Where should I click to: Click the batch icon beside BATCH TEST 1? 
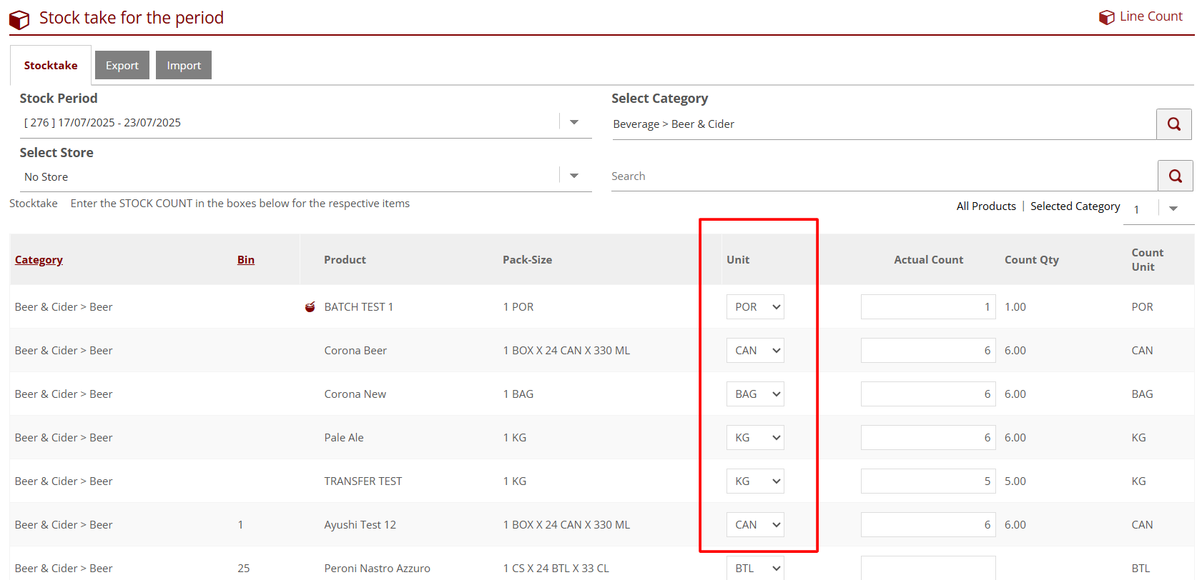click(310, 307)
